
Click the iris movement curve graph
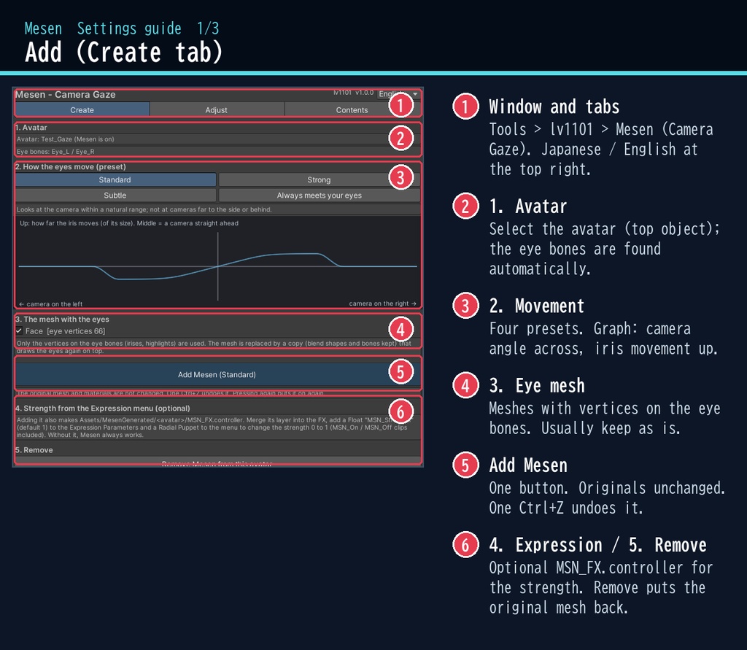tap(217, 263)
